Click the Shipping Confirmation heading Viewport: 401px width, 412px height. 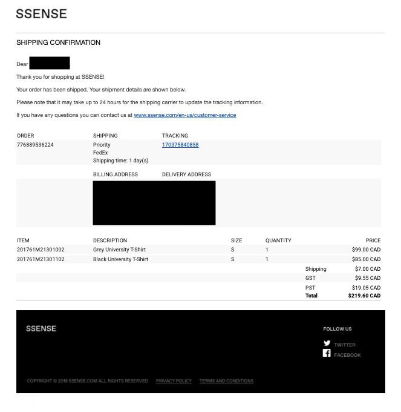click(x=58, y=42)
